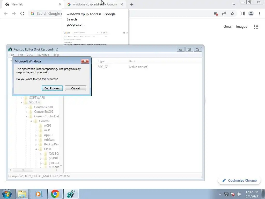The height and width of the screenshot is (199, 265).
Task: Open the Google apps grid
Action: pos(256,27)
